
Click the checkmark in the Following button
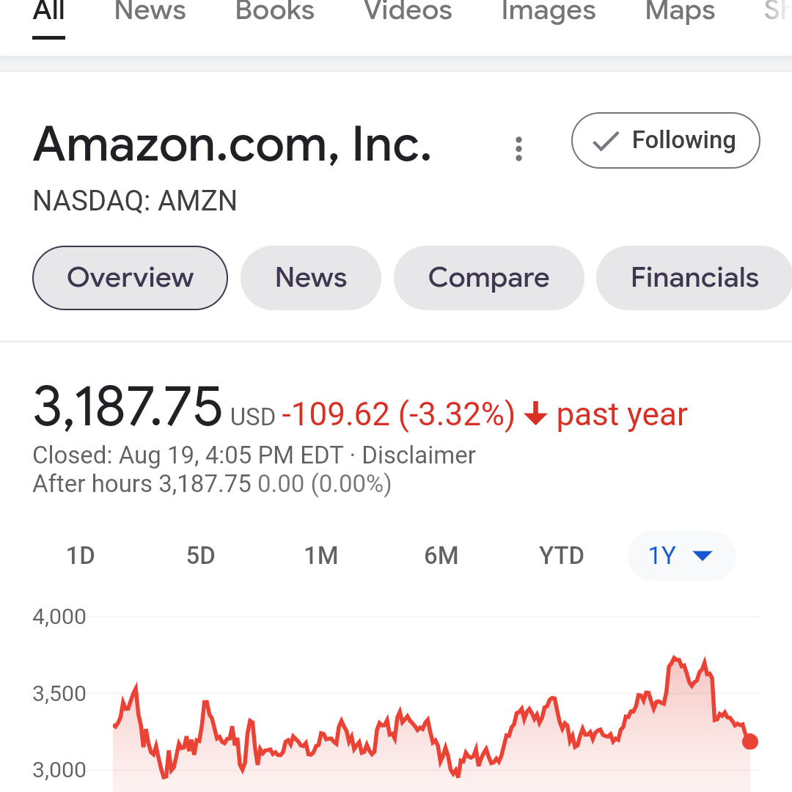click(604, 140)
